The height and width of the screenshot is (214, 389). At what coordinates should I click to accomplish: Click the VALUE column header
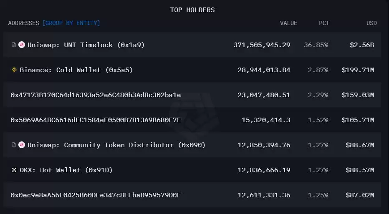click(x=288, y=23)
